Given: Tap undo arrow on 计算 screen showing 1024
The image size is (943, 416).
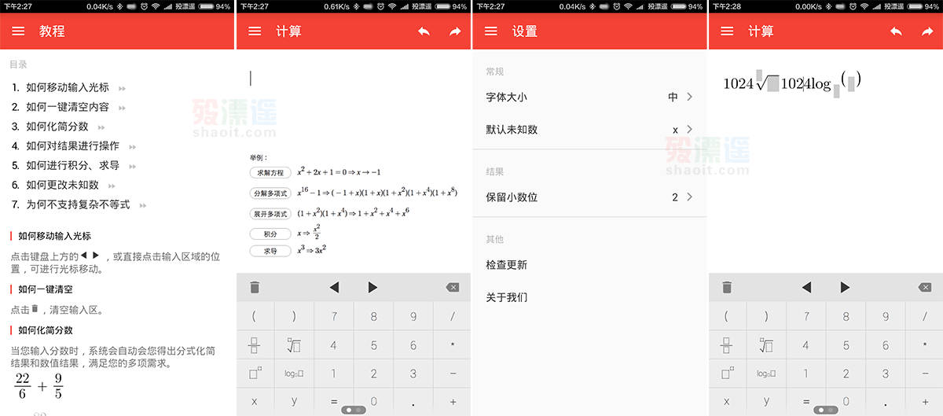Looking at the screenshot, I should (x=896, y=31).
